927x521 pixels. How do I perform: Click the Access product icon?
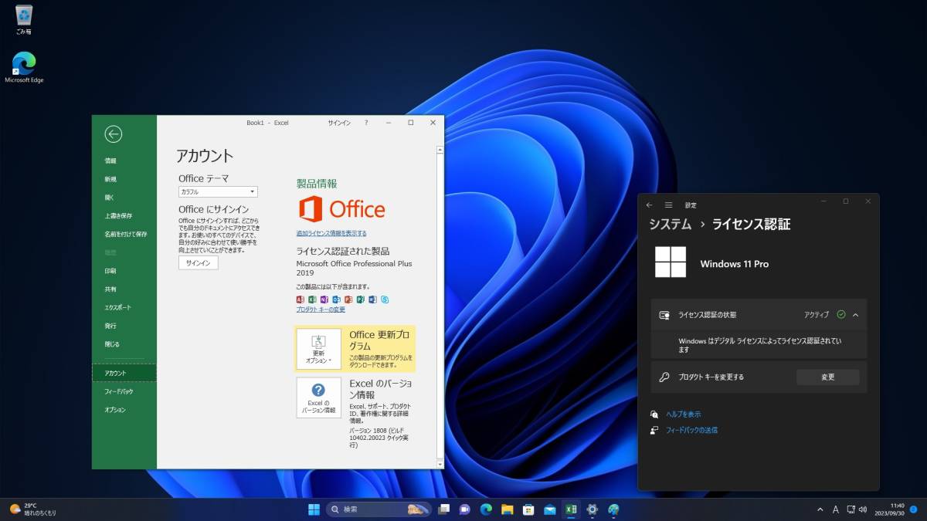301,299
